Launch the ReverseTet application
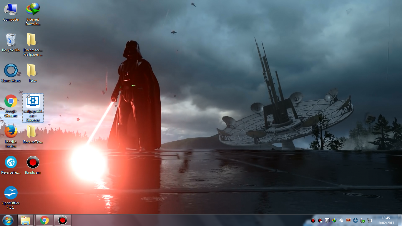The width and height of the screenshot is (402, 226). pos(11,162)
